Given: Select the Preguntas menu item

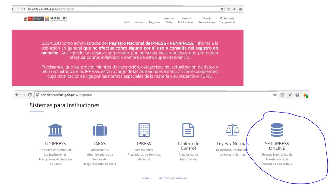Looking at the screenshot, I should (x=154, y=22).
